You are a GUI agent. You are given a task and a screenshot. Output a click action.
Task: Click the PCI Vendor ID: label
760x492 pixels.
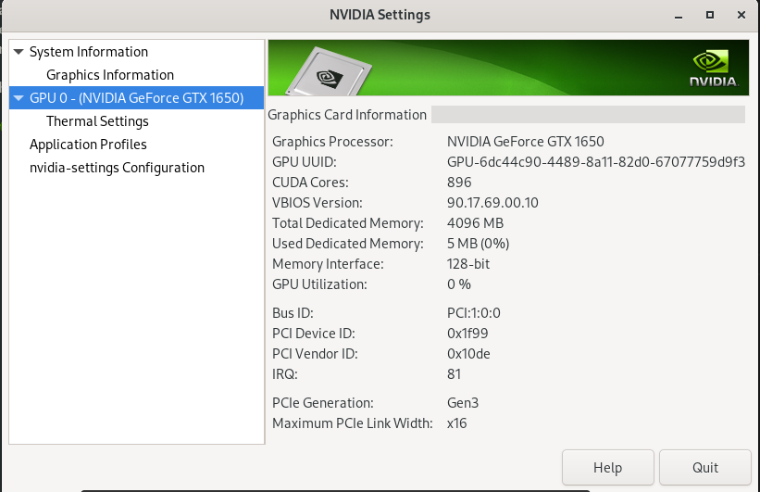tap(315, 354)
